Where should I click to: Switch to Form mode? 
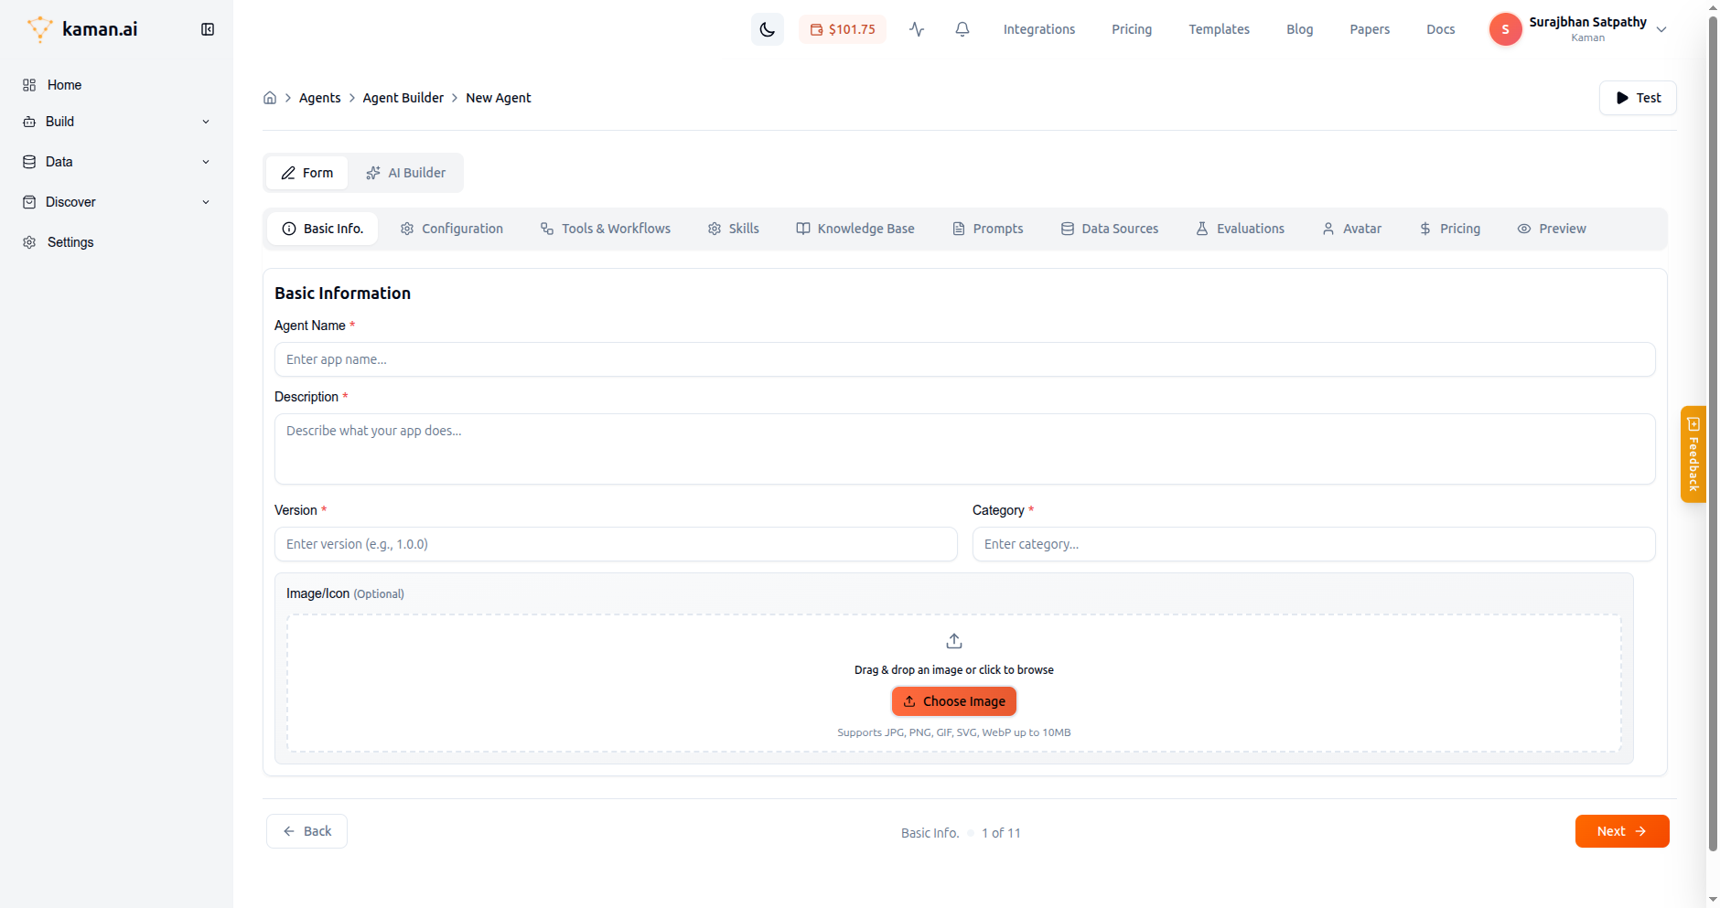click(x=307, y=173)
